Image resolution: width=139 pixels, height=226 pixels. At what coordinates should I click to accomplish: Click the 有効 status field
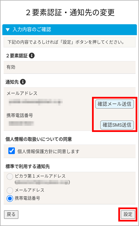(x=69, y=67)
